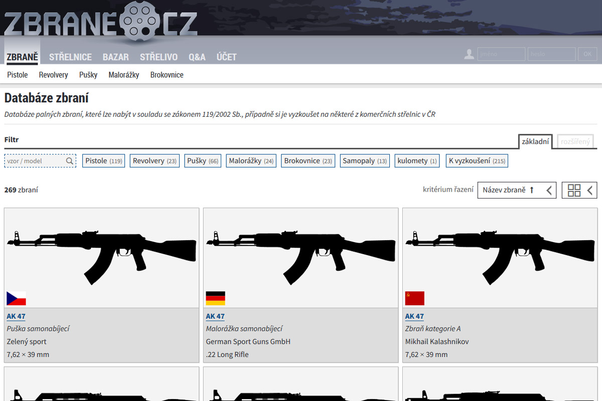Focus the vzor / model search field

(40, 161)
